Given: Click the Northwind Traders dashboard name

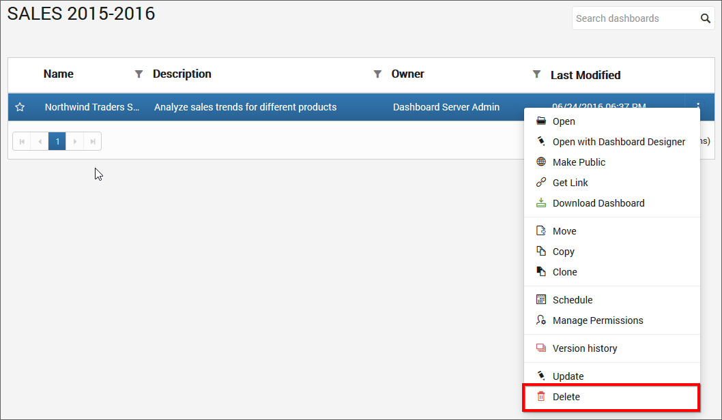Looking at the screenshot, I should [x=92, y=107].
